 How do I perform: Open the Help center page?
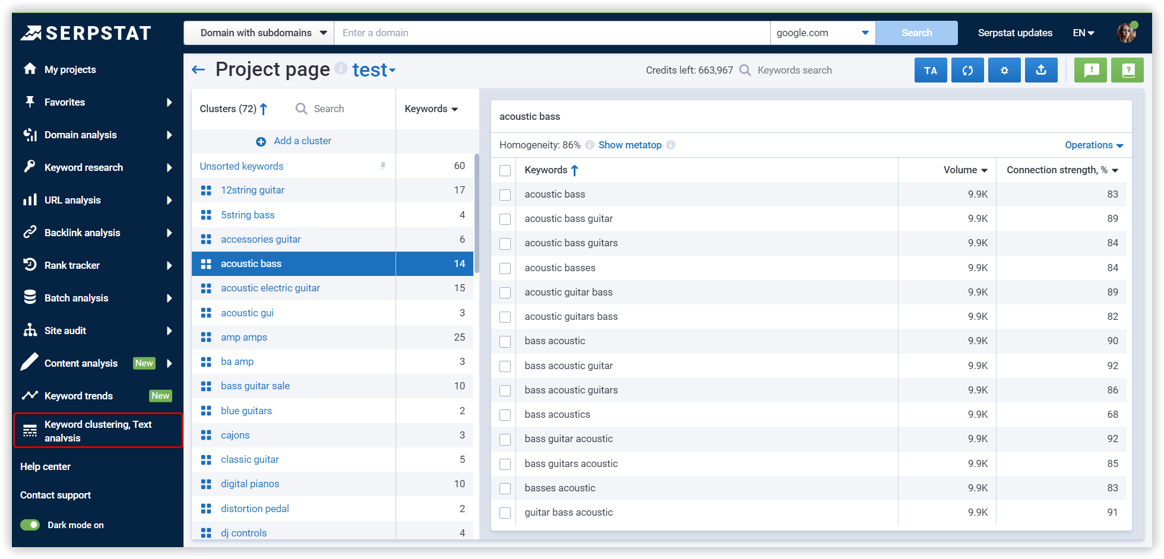click(x=45, y=466)
